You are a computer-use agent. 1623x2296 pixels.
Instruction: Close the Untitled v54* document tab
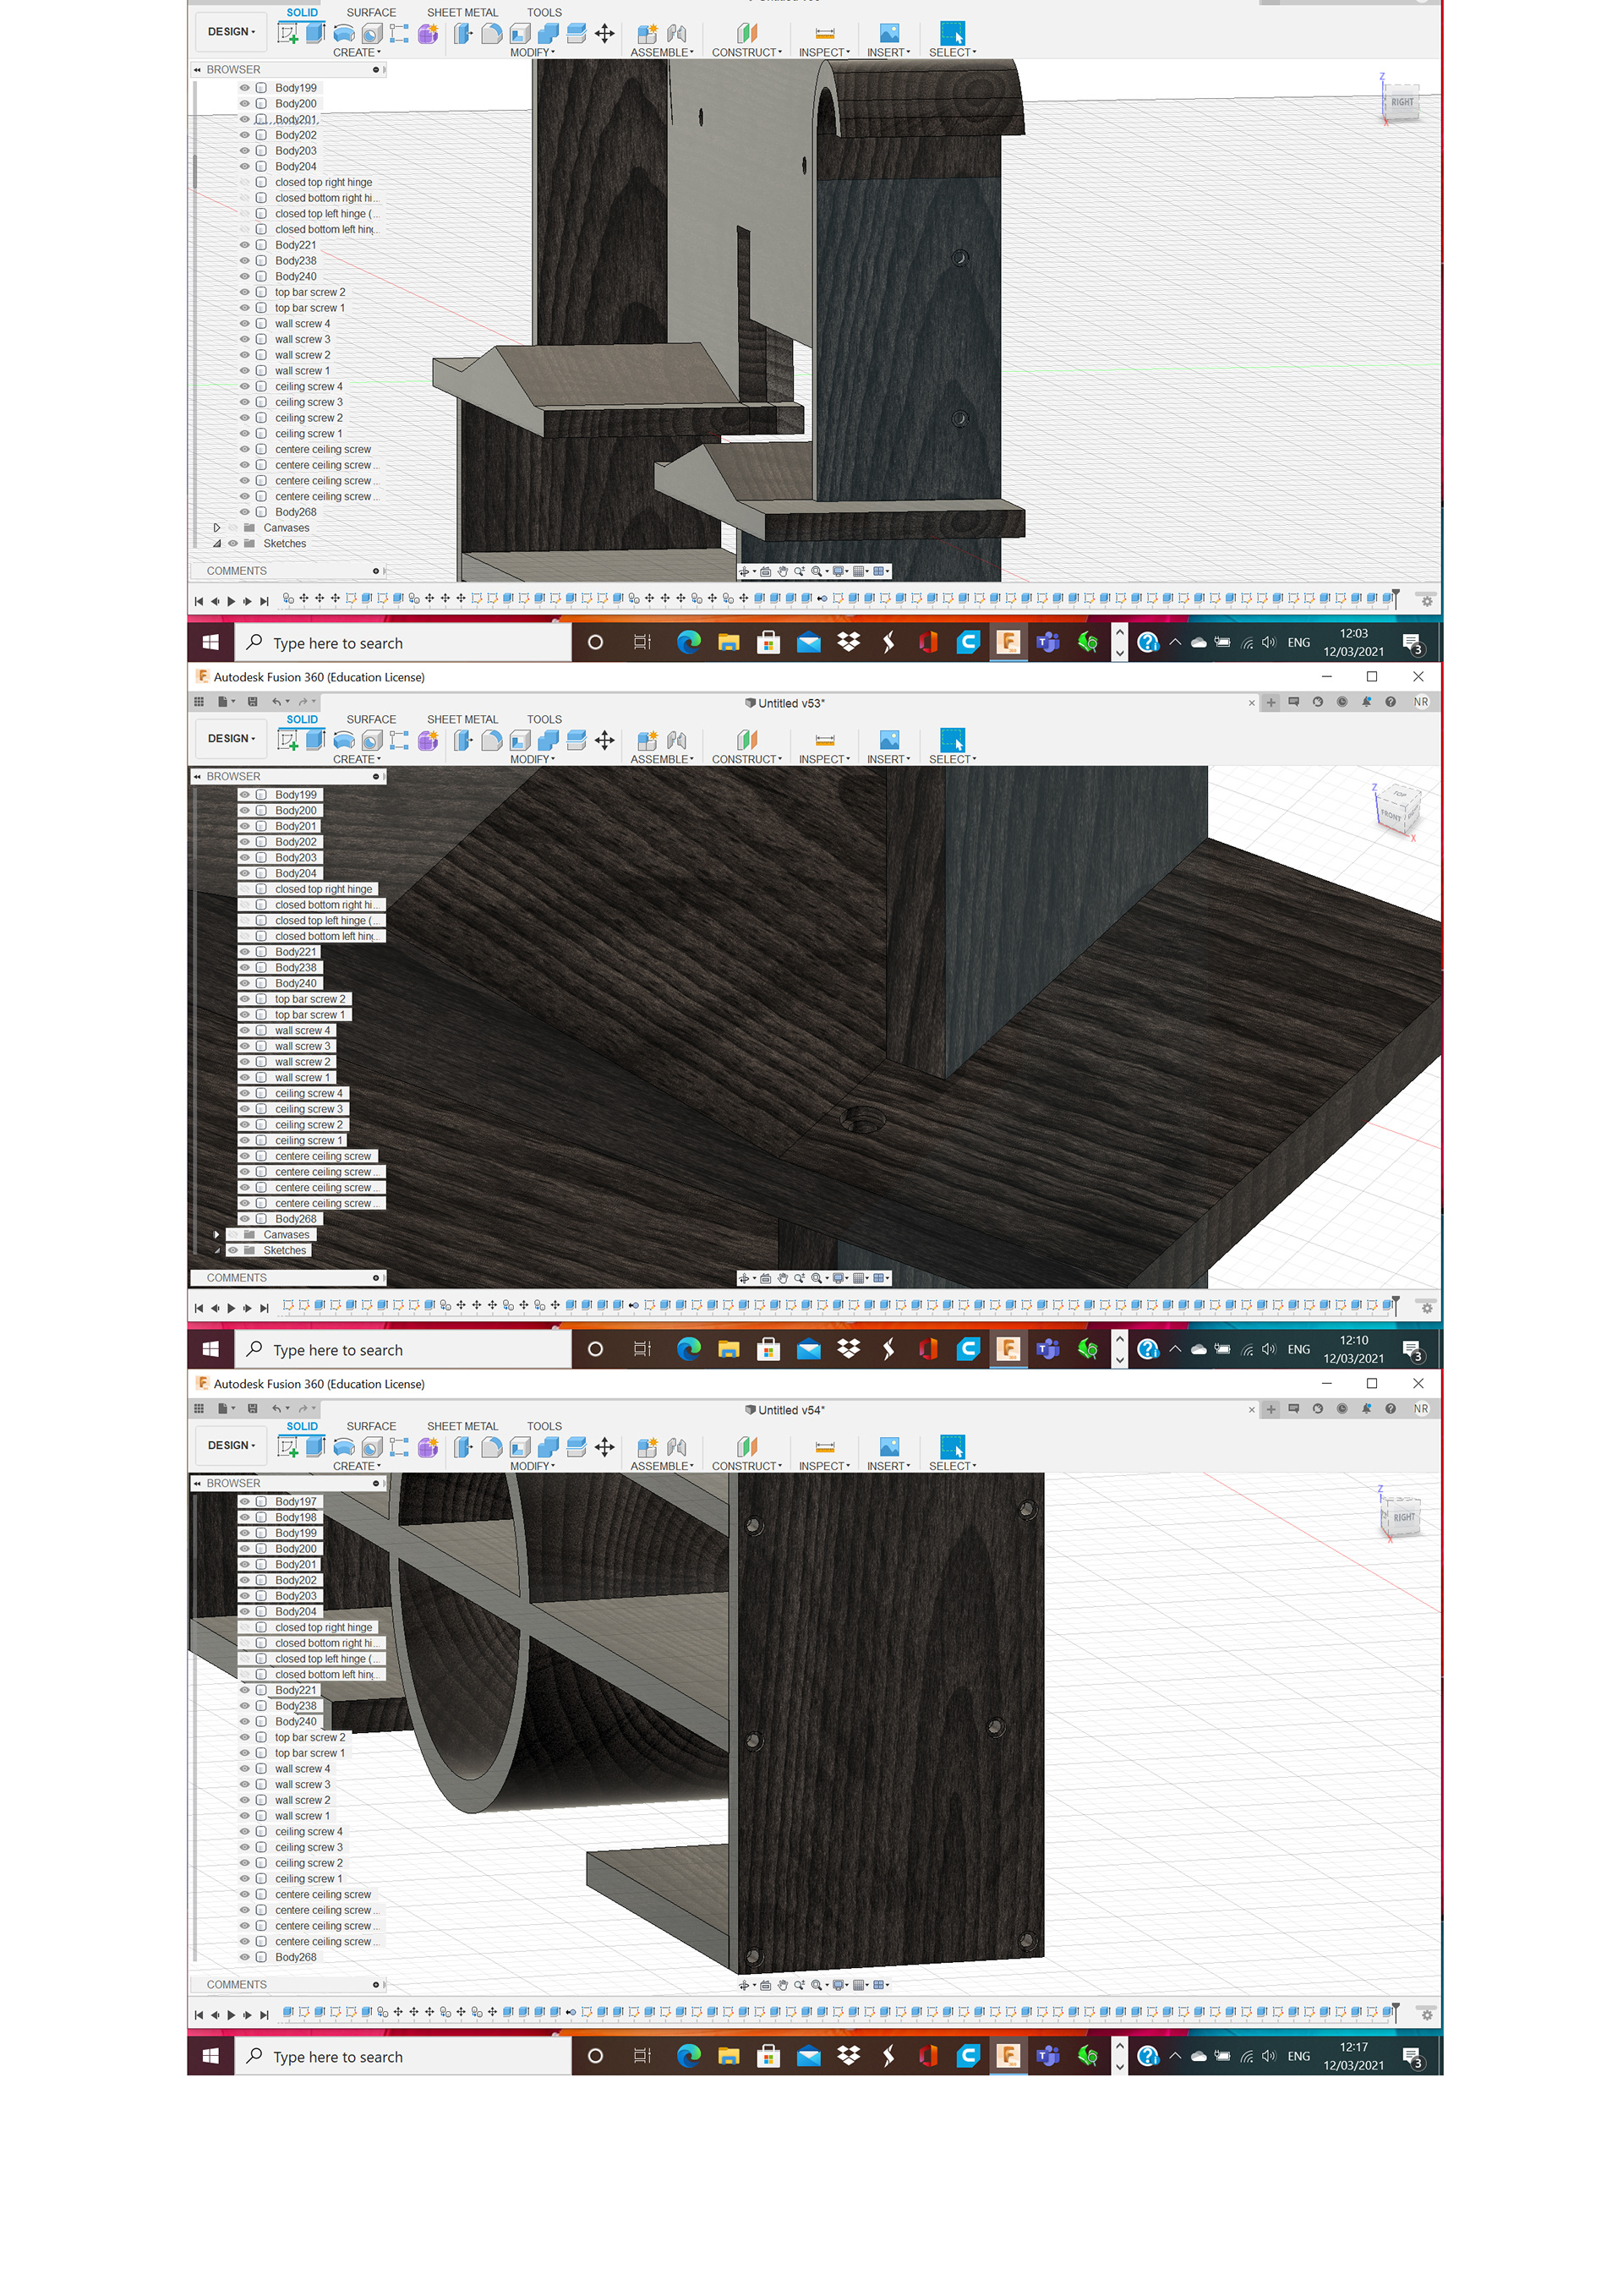click(1251, 1410)
